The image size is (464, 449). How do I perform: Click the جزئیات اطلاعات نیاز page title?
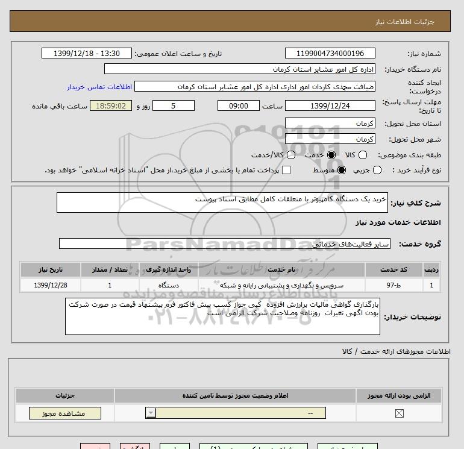(404, 22)
